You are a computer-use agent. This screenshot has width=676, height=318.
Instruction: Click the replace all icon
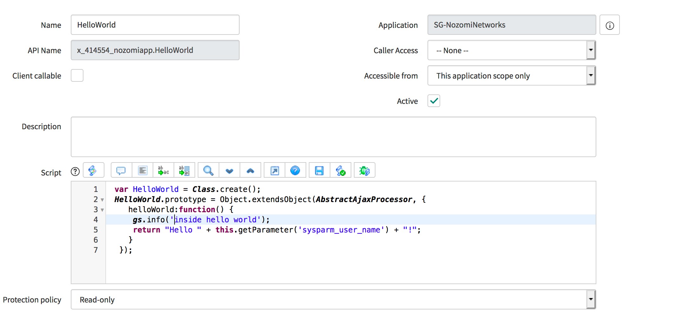(x=184, y=171)
